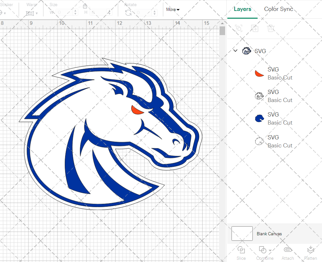Select the horse head SVG group thumbnail
The image size is (322, 262).
tap(247, 51)
